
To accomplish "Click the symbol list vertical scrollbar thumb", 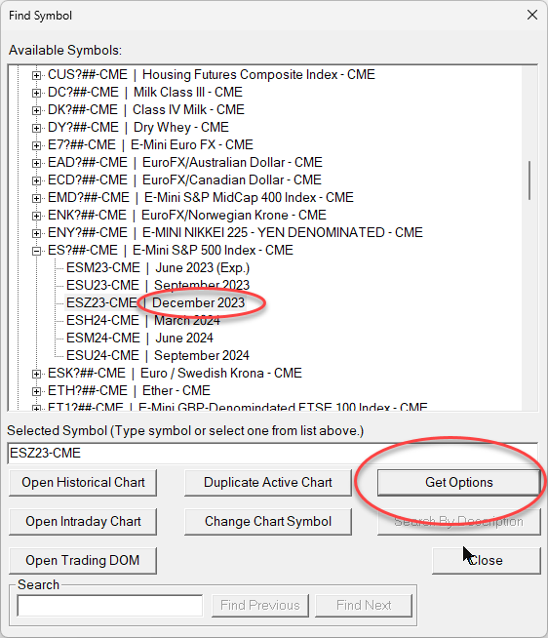I will pos(529,180).
